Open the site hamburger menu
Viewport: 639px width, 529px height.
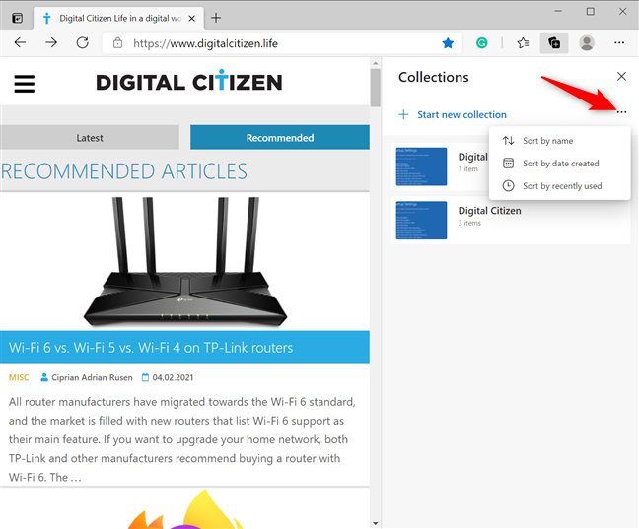[x=25, y=84]
